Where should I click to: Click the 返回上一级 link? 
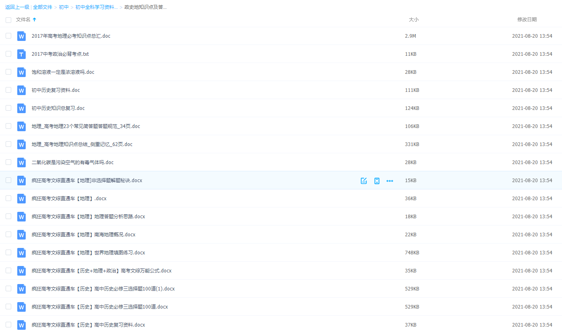(x=17, y=7)
